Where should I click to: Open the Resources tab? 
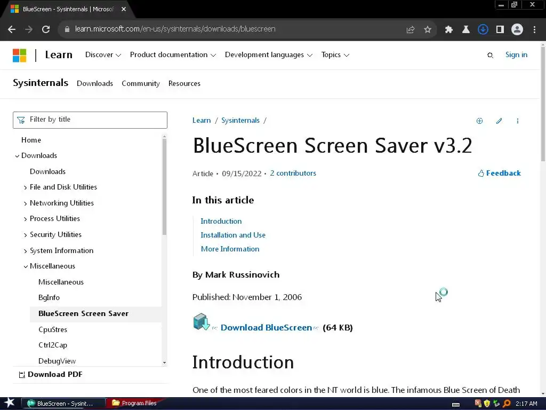tap(184, 83)
